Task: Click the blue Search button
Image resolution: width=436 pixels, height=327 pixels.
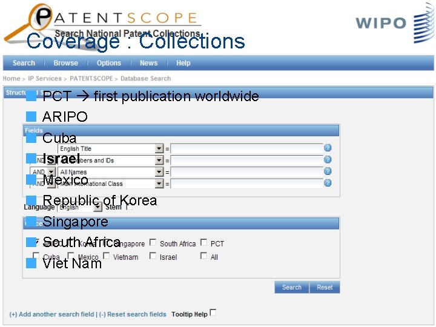Action: point(292,287)
